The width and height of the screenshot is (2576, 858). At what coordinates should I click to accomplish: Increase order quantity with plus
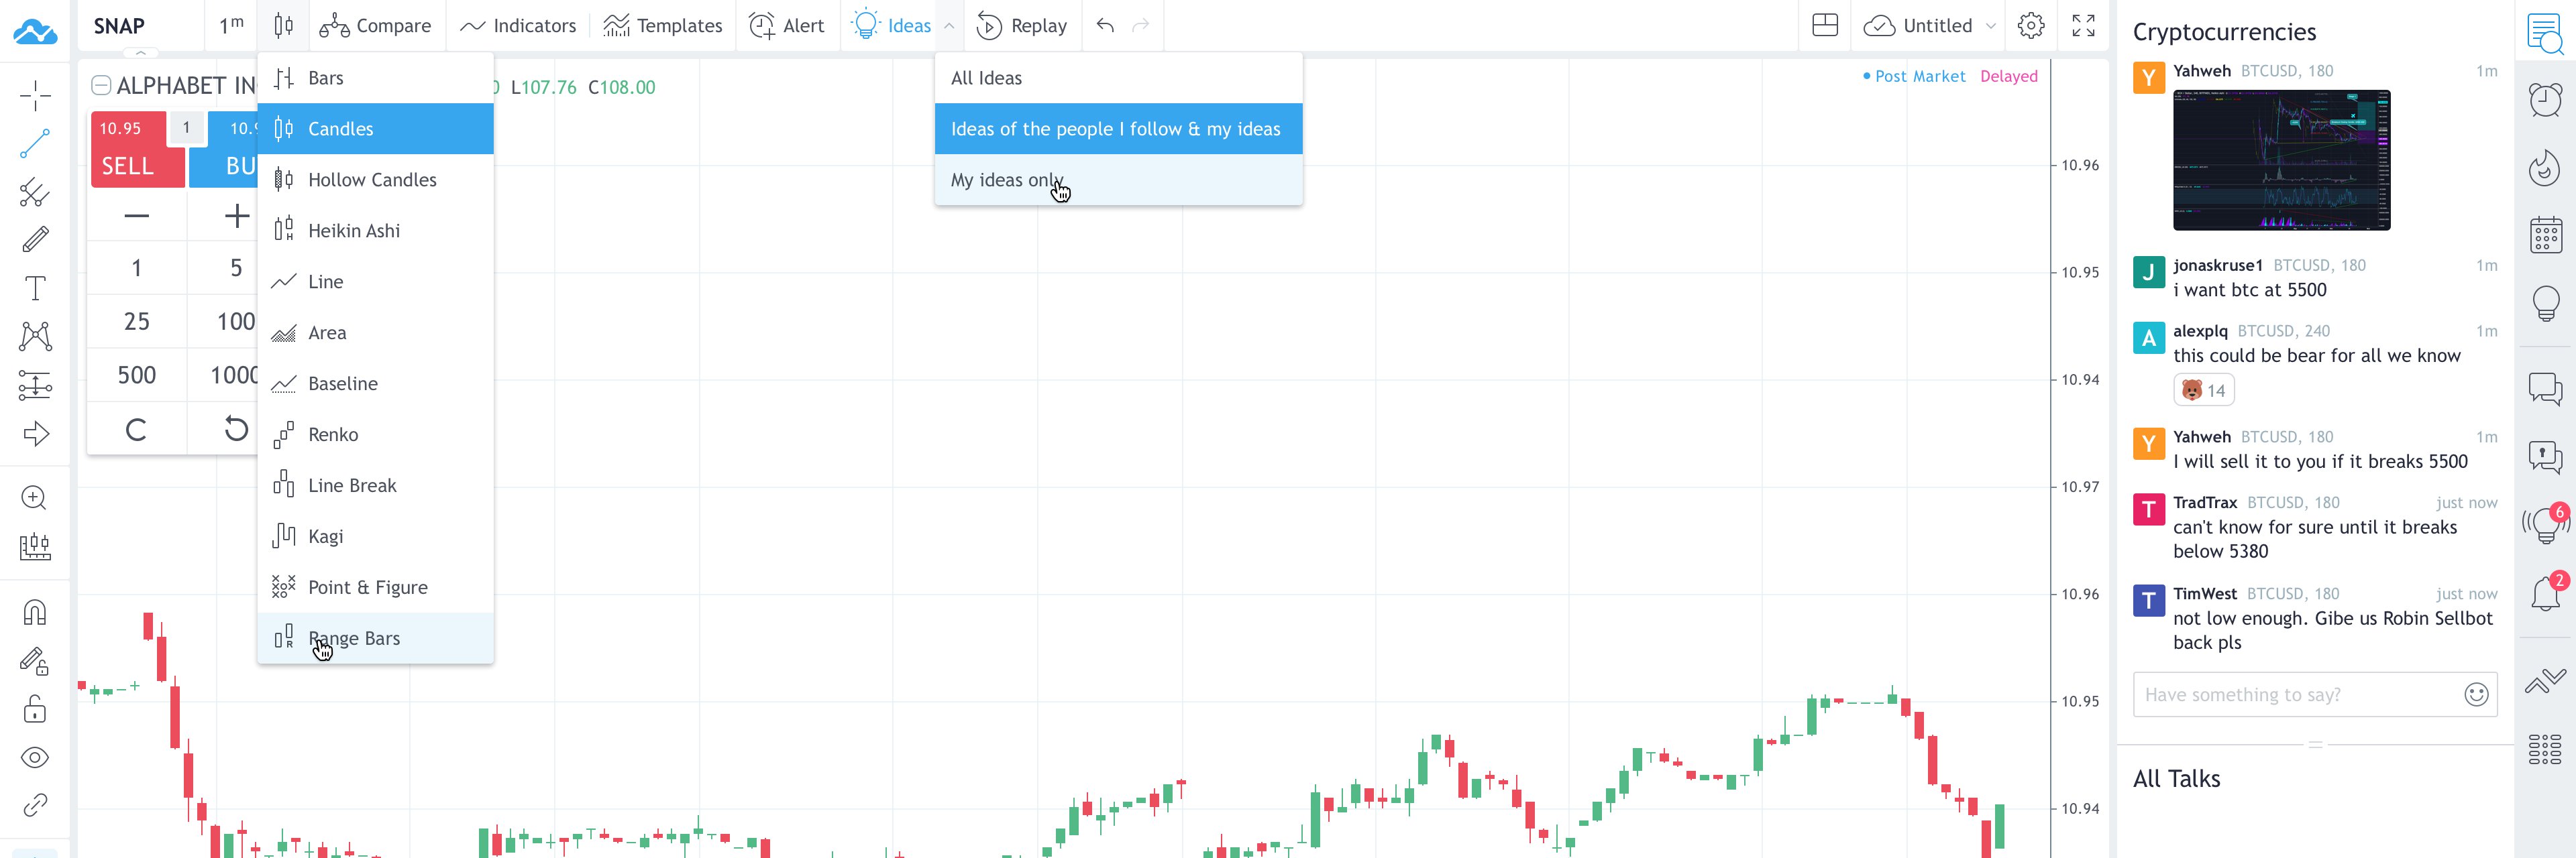tap(236, 214)
